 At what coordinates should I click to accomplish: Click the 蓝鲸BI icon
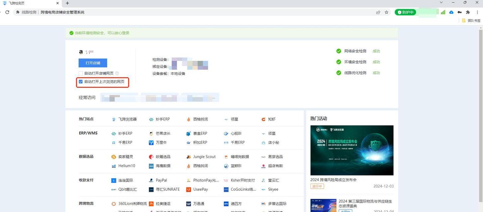(x=226, y=166)
